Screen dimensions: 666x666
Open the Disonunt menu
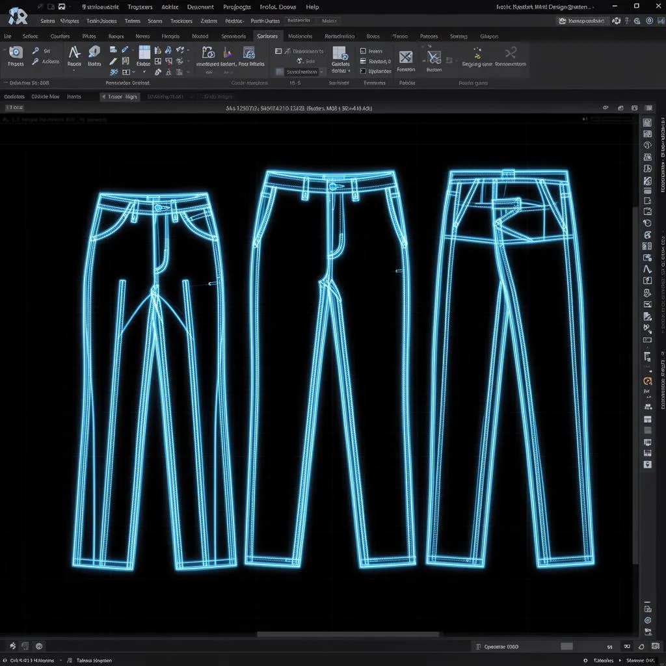[x=200, y=7]
